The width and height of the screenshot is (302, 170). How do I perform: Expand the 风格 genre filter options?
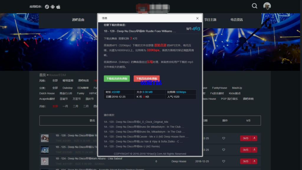tap(43, 80)
